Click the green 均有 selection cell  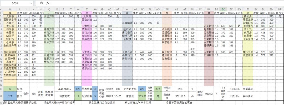click(158, 89)
